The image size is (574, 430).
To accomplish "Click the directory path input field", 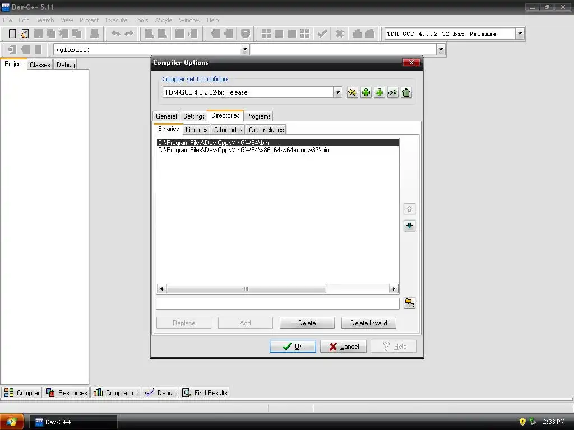I will 277,303.
